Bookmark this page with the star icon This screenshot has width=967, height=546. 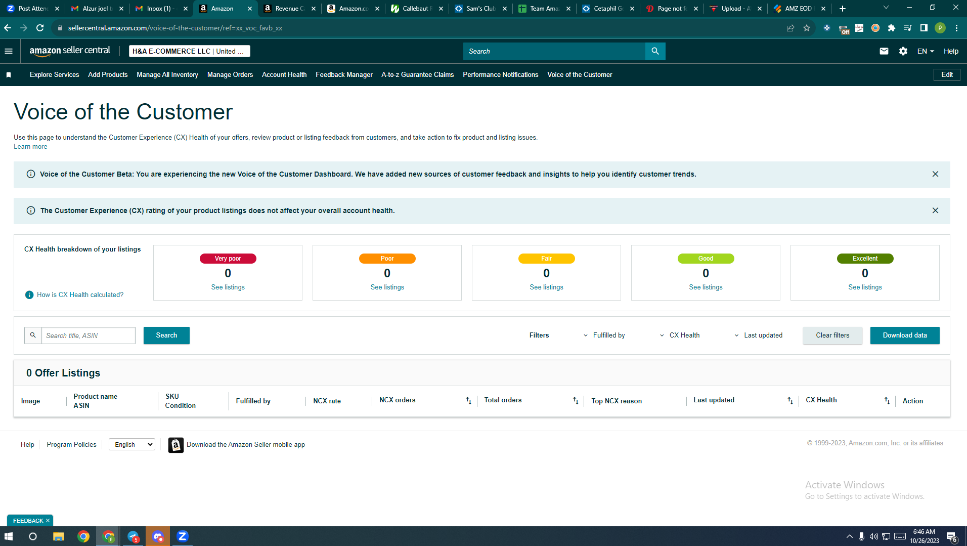pyautogui.click(x=807, y=28)
